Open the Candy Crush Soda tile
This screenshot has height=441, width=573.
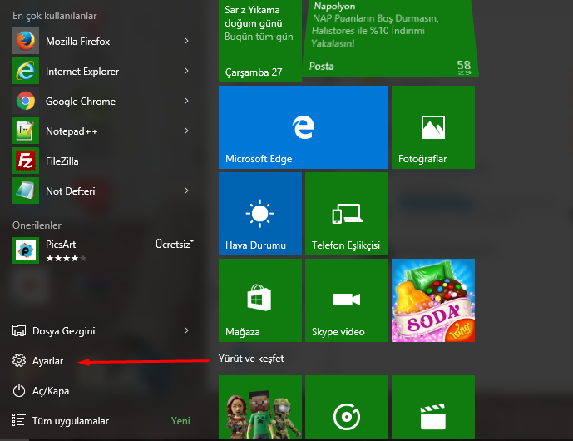pyautogui.click(x=433, y=300)
